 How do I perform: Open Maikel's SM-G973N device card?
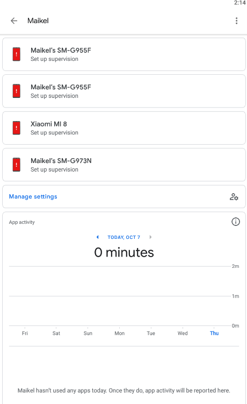pyautogui.click(x=124, y=165)
